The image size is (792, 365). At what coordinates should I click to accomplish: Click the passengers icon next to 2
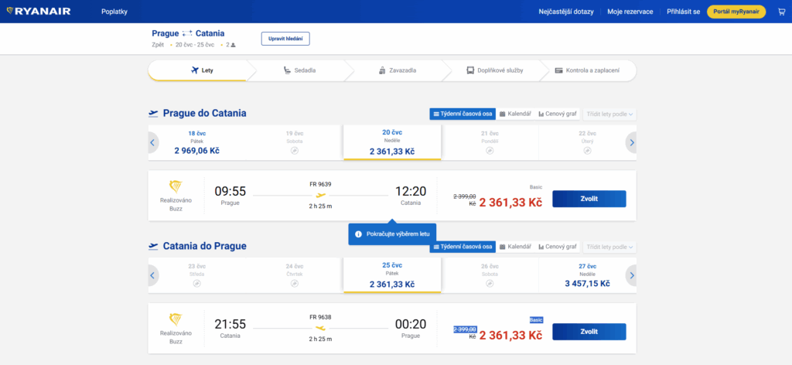(234, 45)
